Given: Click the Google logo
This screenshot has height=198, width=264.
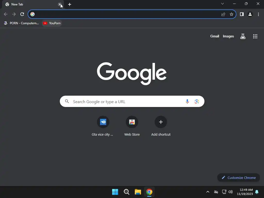Looking at the screenshot, I should 132,73.
